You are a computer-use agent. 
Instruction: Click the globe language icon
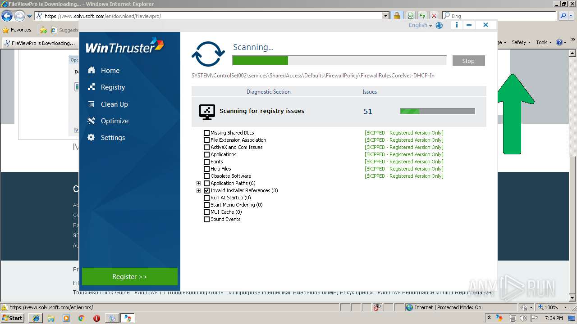coord(439,26)
